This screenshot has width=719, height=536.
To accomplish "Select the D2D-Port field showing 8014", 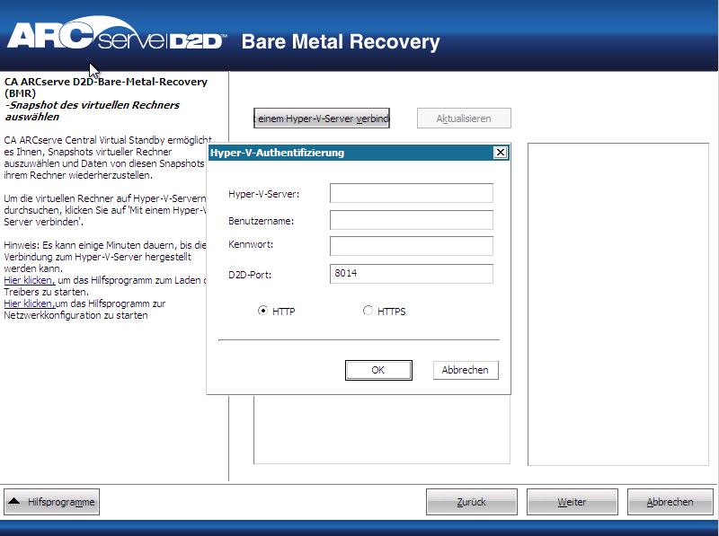I will [411, 272].
